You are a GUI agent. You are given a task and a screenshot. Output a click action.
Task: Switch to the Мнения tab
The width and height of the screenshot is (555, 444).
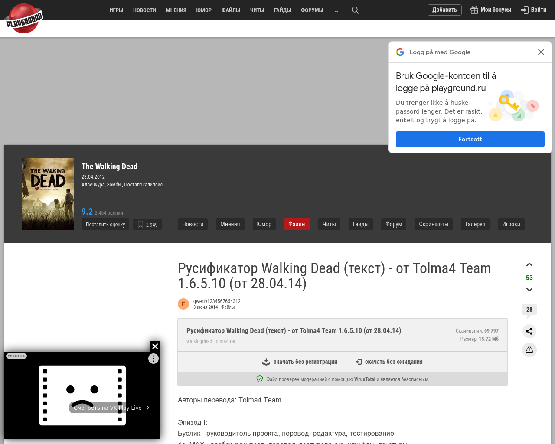pyautogui.click(x=230, y=224)
